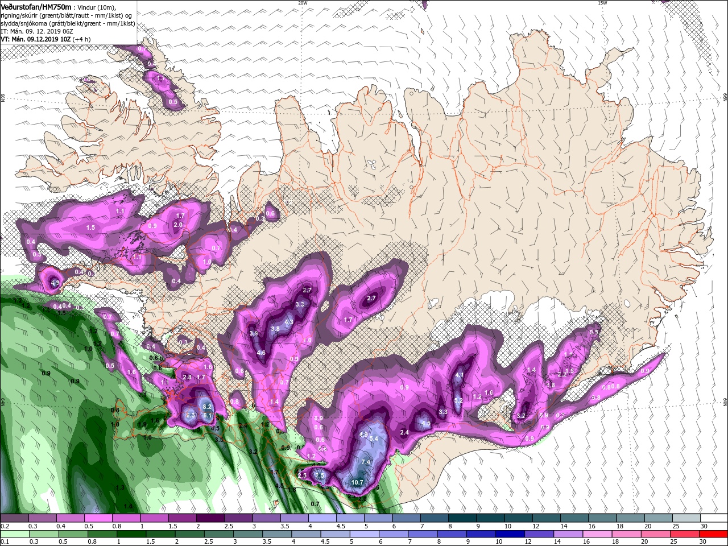The height and width of the screenshot is (546, 728).
Task: Pick rain legend swatch between 1 and 1.5
Action: (131, 534)
